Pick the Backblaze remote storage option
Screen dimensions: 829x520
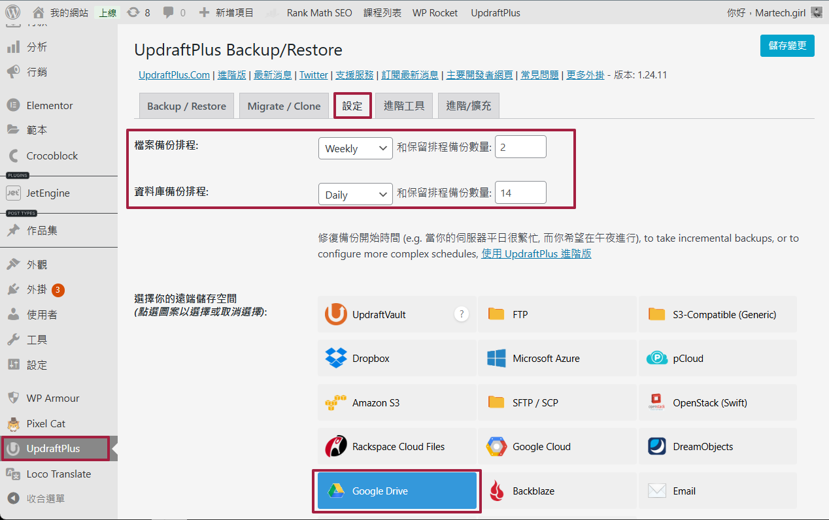tap(496, 491)
